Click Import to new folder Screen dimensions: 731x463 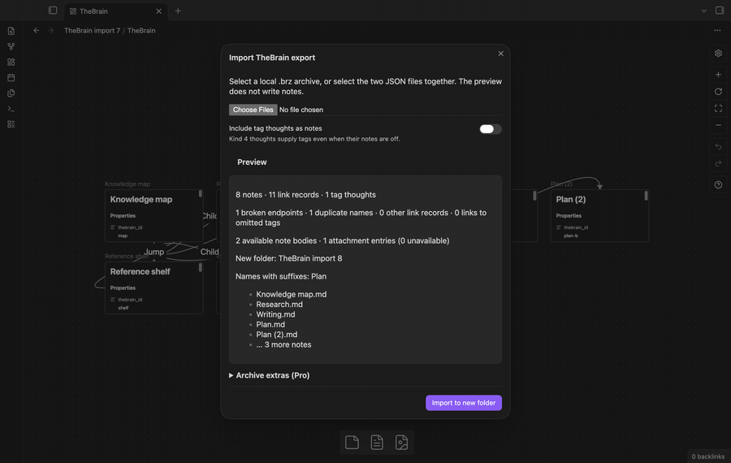click(464, 403)
